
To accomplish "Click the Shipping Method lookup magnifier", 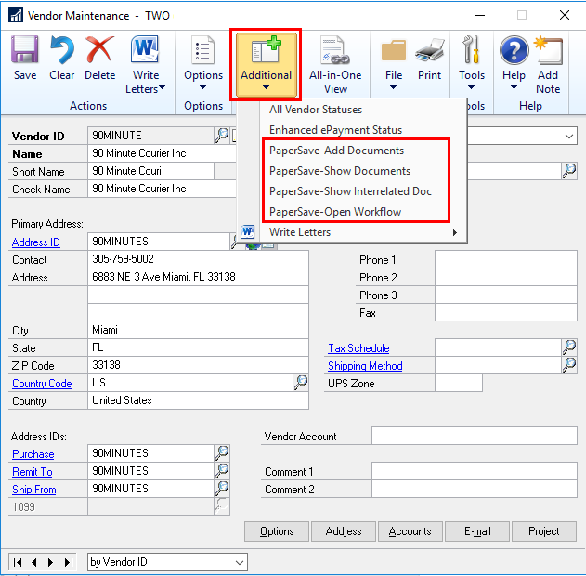I will tap(569, 365).
